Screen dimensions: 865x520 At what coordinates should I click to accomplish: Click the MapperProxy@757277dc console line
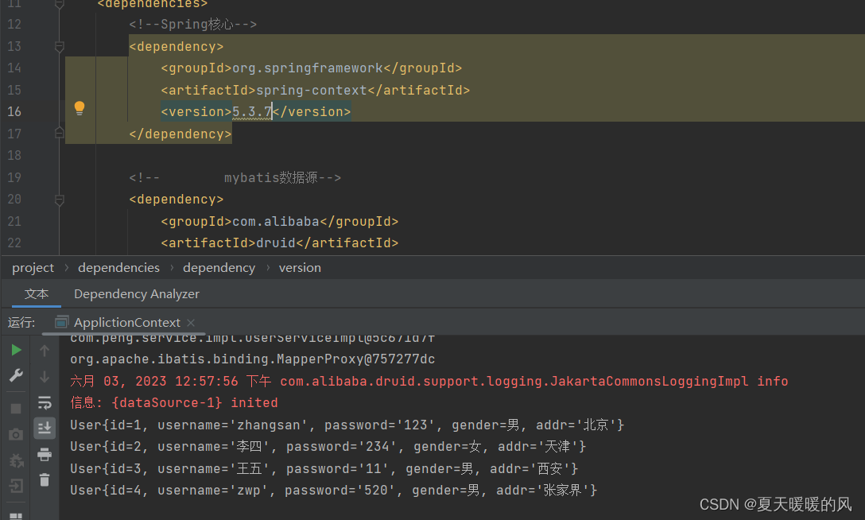tap(253, 359)
